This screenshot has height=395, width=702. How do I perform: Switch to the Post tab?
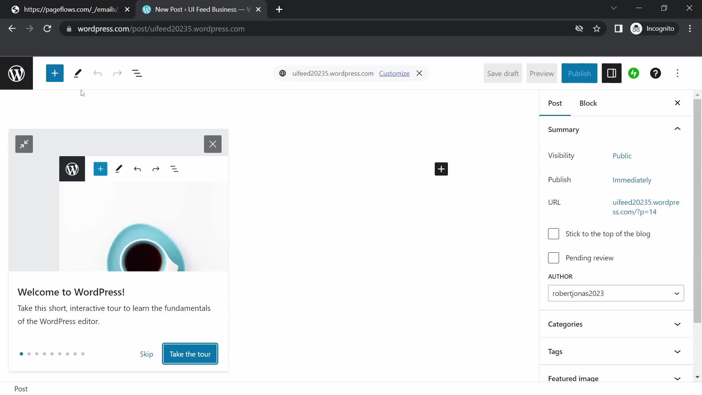pos(555,103)
